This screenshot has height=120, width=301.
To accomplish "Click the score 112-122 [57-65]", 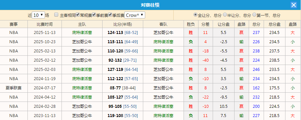I will pyautogui.click(x=123, y=79).
